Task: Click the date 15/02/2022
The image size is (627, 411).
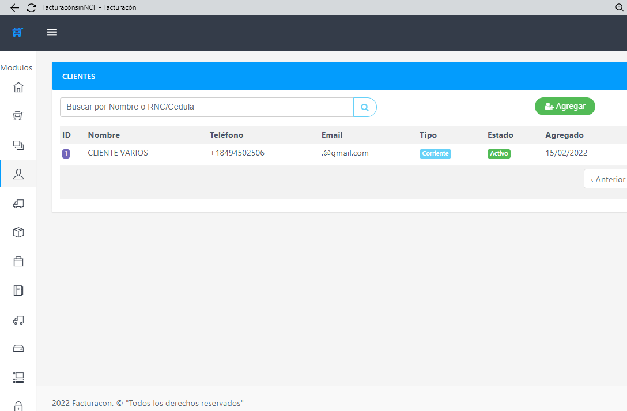Action: 566,153
